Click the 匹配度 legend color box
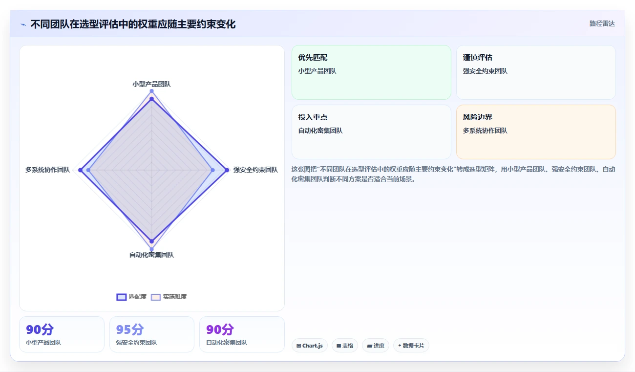This screenshot has height=372, width=635. [x=122, y=297]
